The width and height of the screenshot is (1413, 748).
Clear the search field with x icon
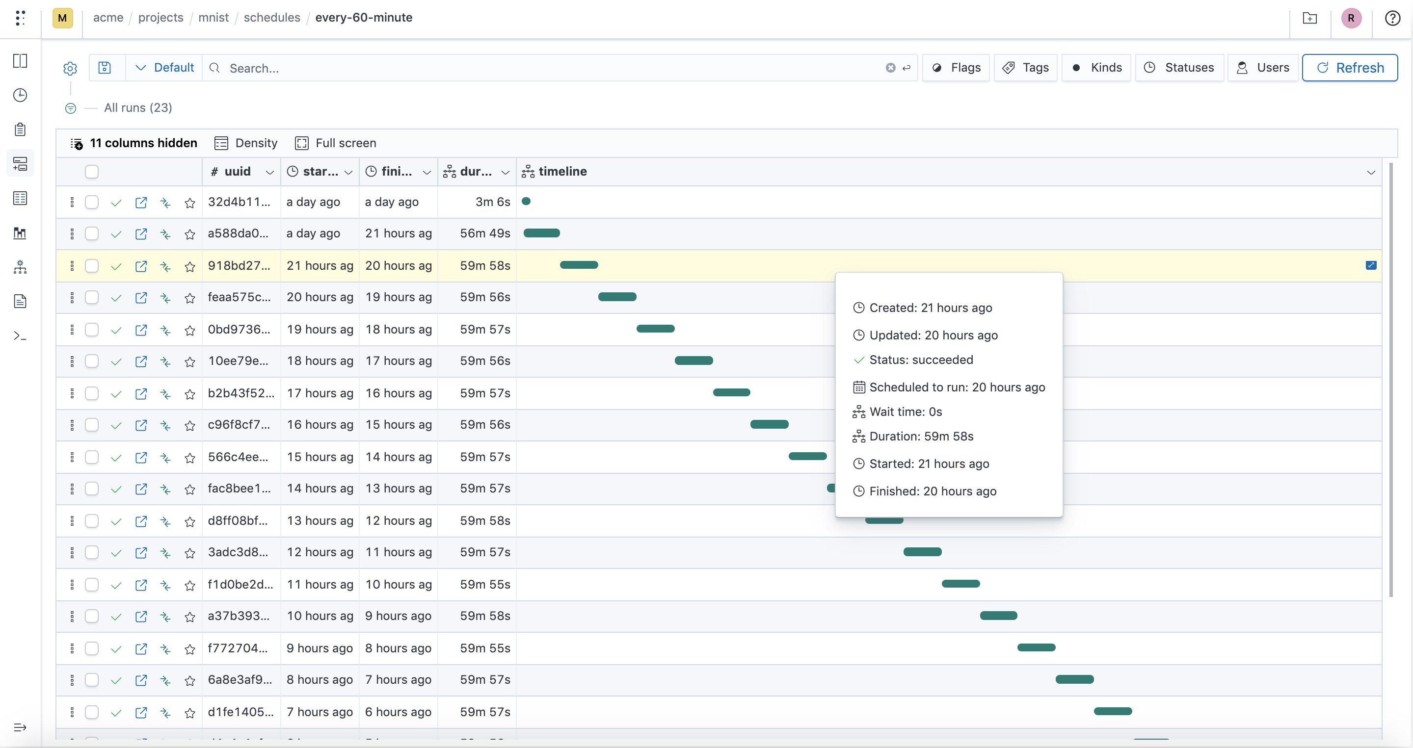[890, 67]
